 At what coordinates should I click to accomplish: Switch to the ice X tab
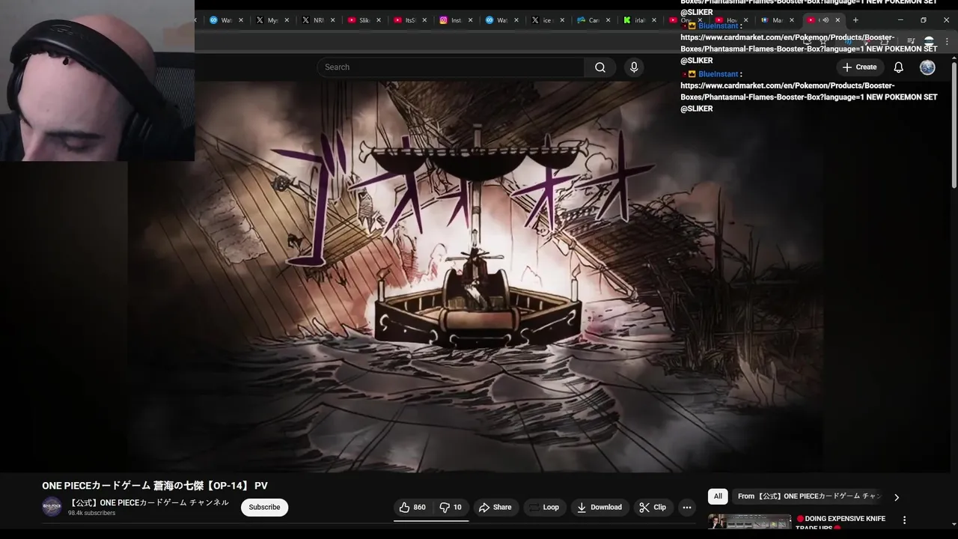546,20
